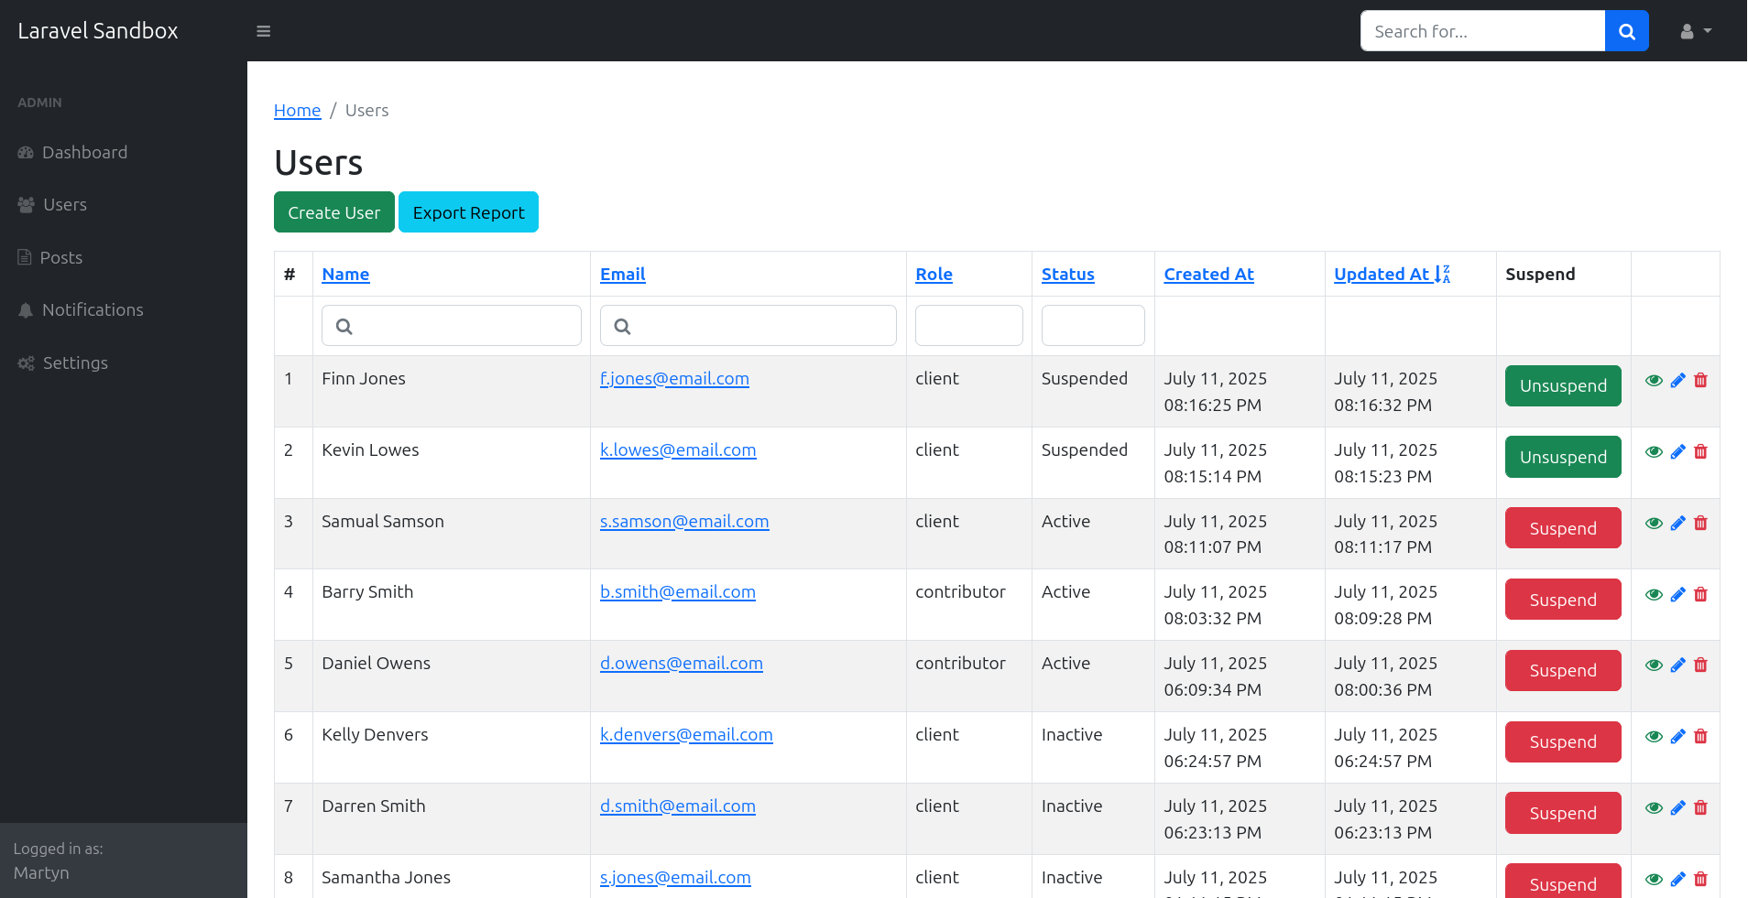Click pencil icon for Barry Smith
1748x898 pixels.
click(1677, 595)
